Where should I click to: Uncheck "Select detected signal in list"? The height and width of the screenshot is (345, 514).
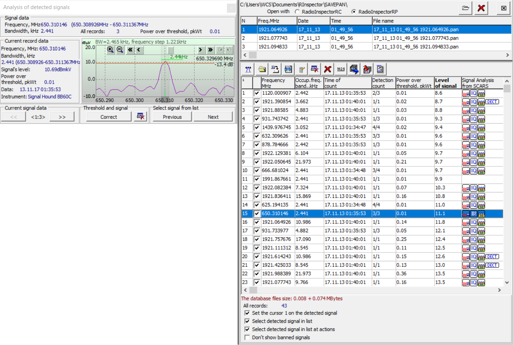pyautogui.click(x=247, y=321)
